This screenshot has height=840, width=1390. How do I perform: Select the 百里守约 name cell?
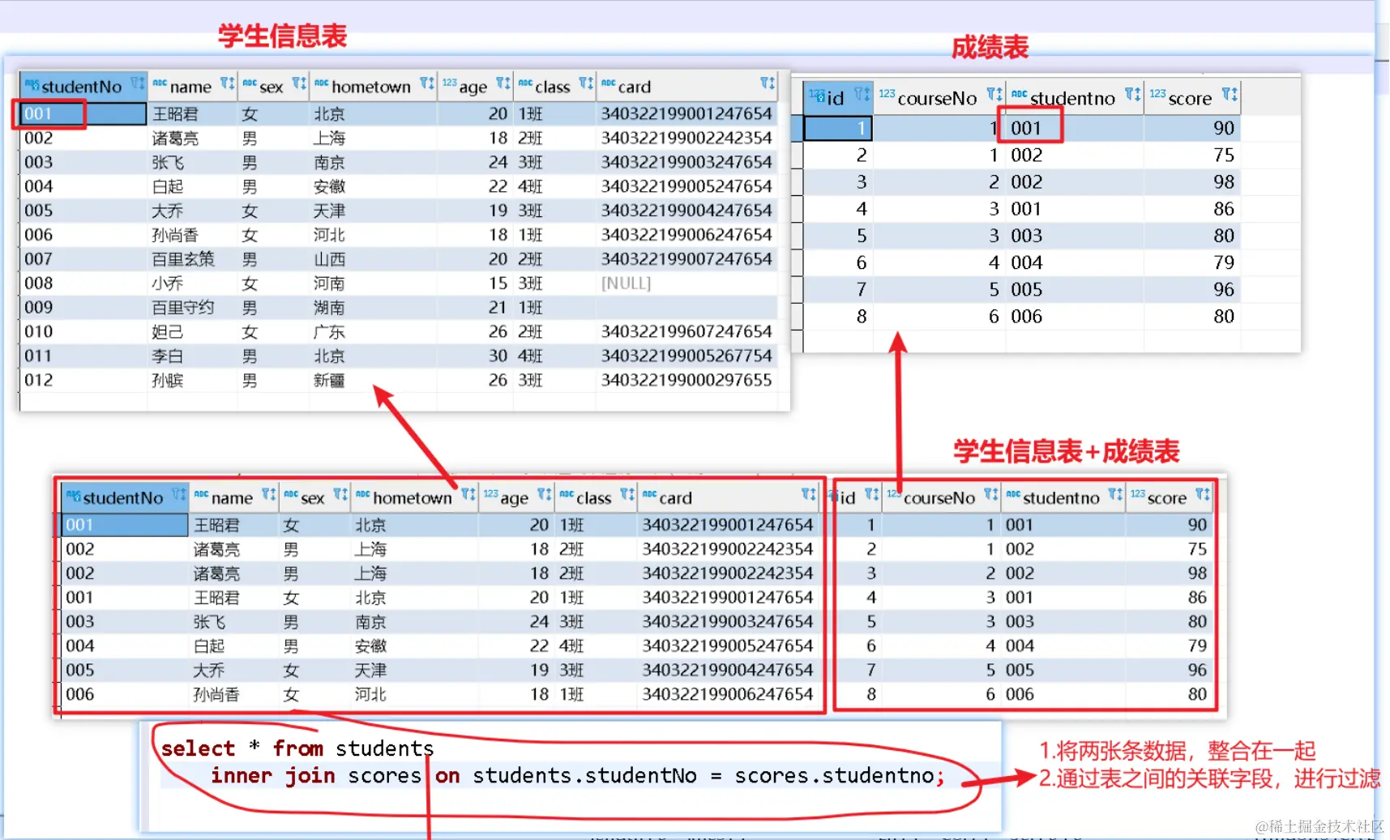pos(183,308)
